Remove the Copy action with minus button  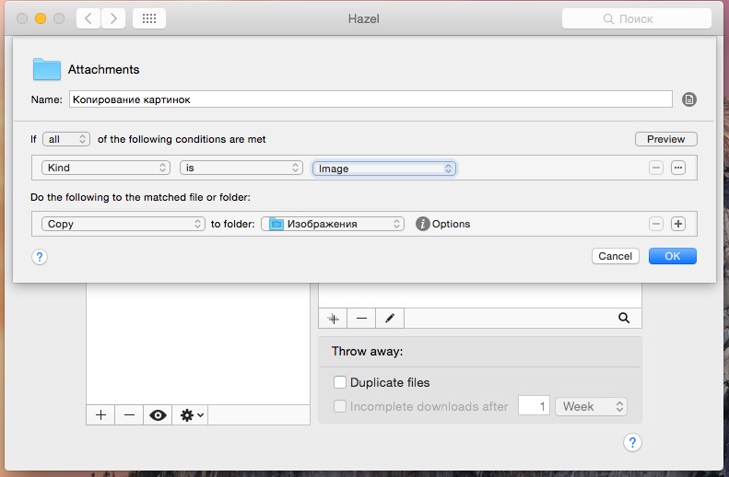pyautogui.click(x=656, y=224)
